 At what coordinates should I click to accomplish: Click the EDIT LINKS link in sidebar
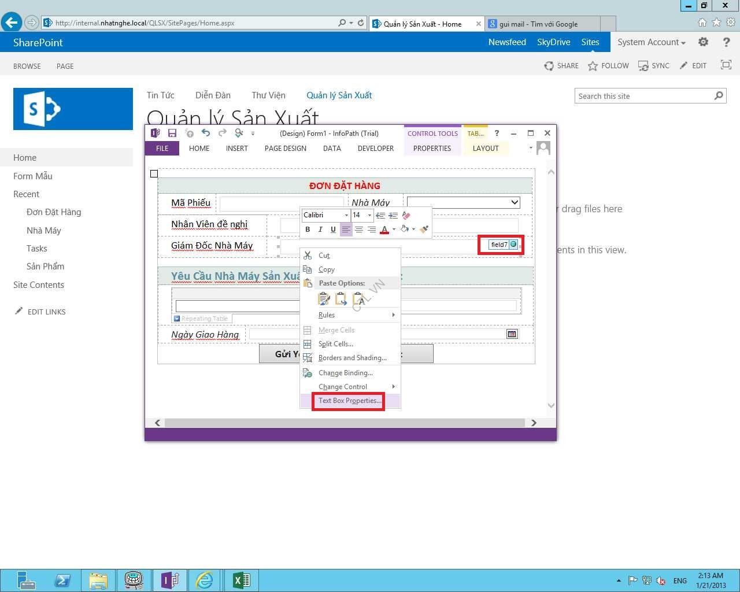pyautogui.click(x=46, y=312)
